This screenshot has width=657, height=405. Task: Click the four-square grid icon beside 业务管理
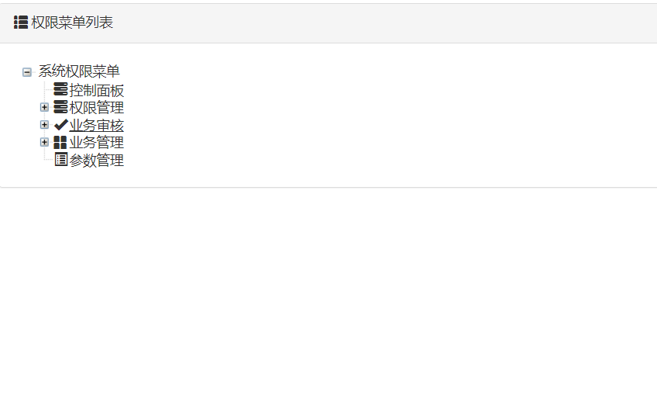click(60, 143)
